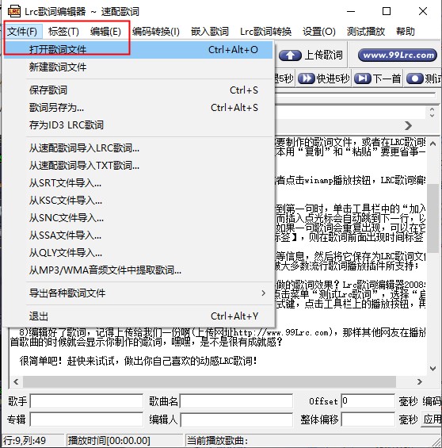Choose 从SSA文件导入... entry
Screen dimensions: 442x448
138,235
